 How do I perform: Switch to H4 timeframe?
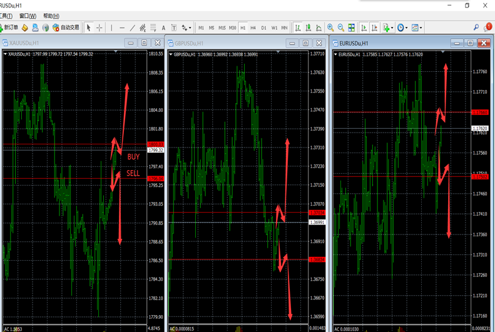[253, 28]
